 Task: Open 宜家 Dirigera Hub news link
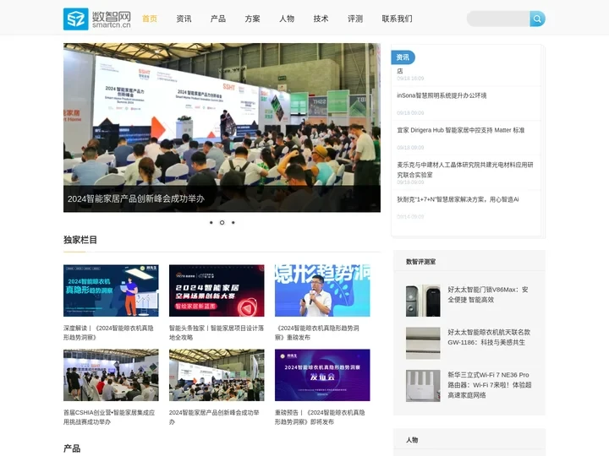[461, 130]
